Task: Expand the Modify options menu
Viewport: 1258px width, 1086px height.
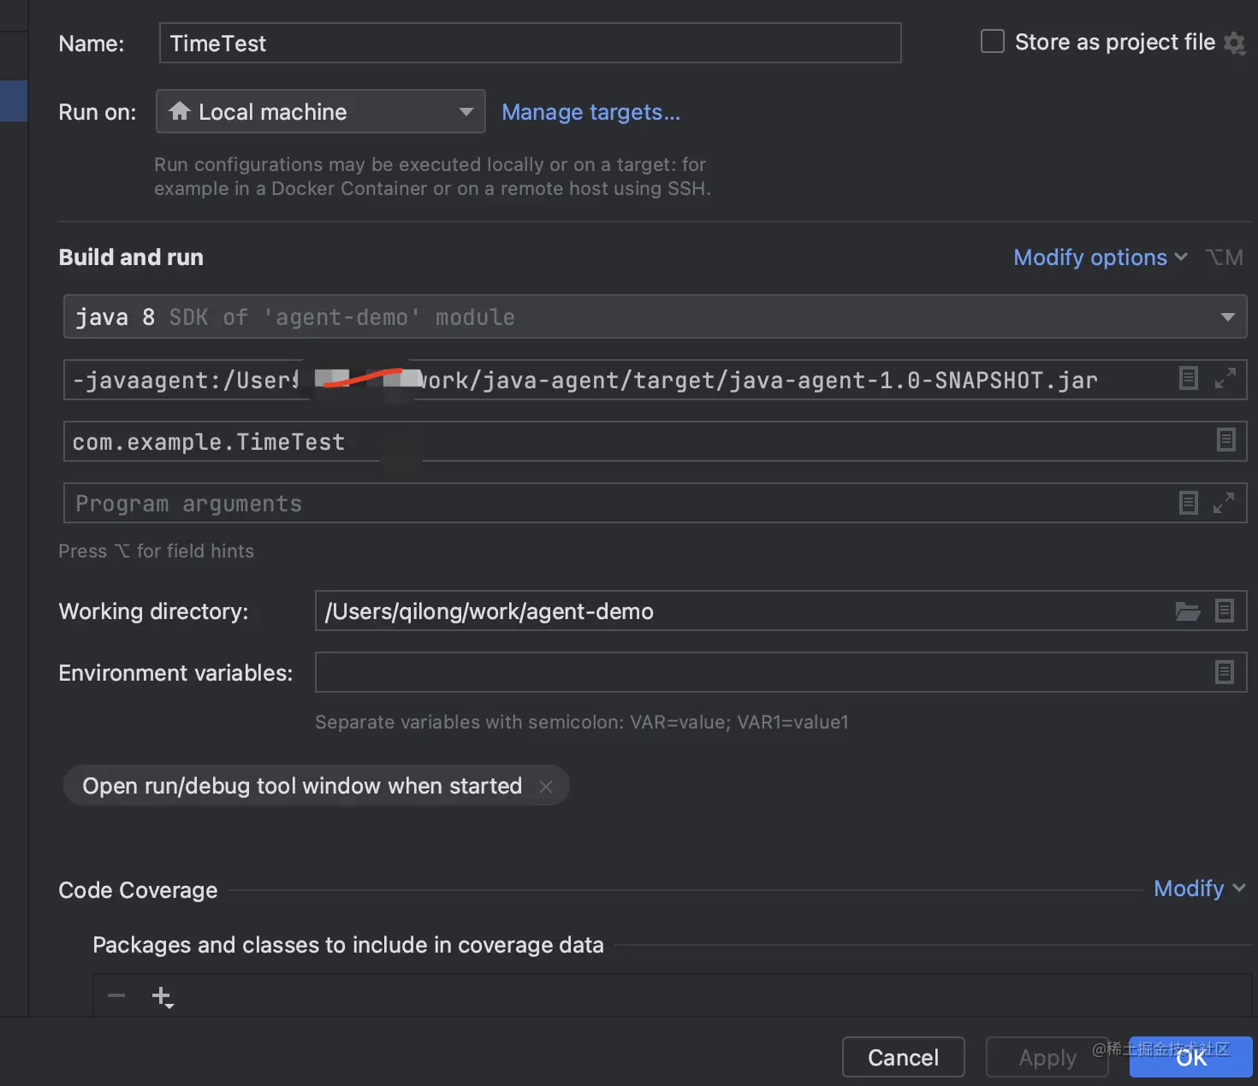Action: tap(1100, 257)
